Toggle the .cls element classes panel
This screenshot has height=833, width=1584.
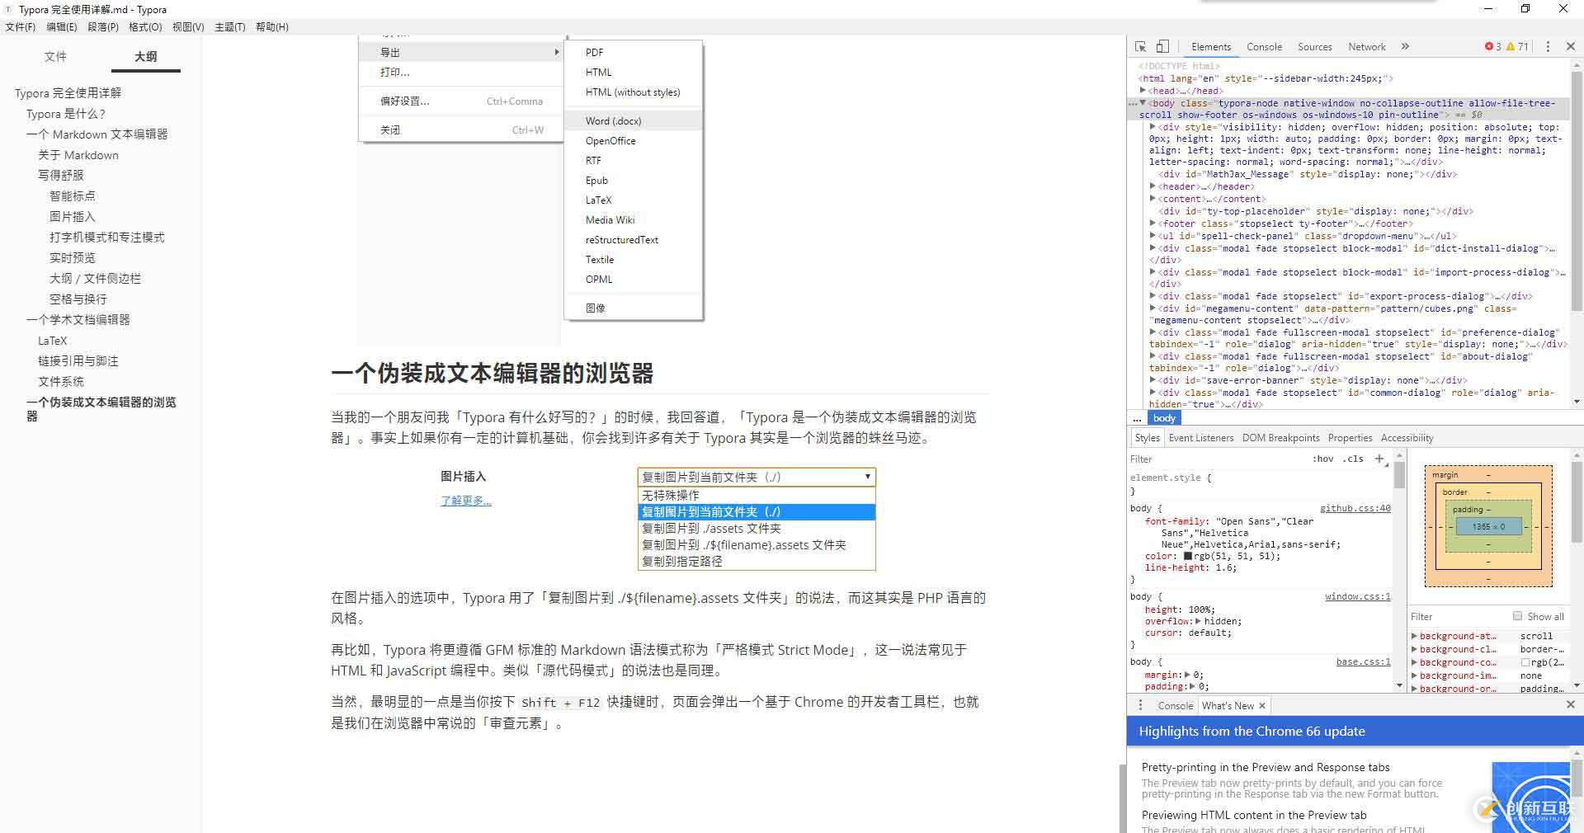(1353, 459)
